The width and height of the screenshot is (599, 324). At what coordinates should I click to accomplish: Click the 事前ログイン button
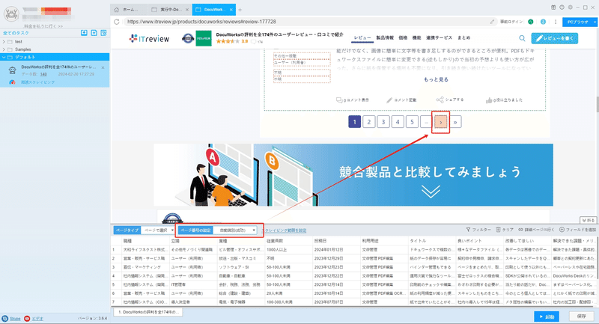click(x=511, y=22)
